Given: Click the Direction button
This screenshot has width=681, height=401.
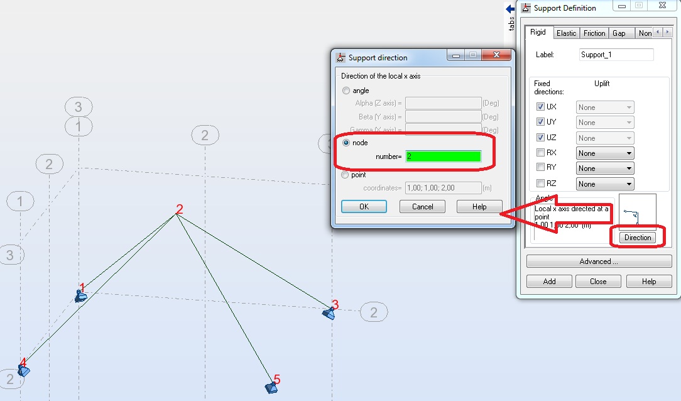Looking at the screenshot, I should point(638,238).
